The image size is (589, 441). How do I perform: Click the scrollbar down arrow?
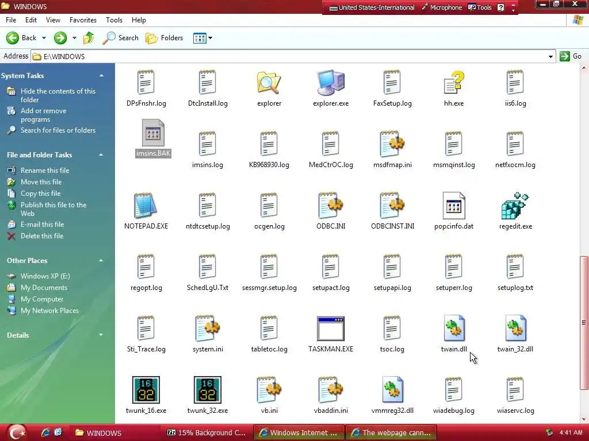[584, 419]
